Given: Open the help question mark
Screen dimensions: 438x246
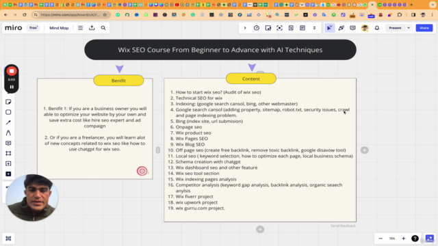Looking at the screenshot, I should click(x=415, y=238).
